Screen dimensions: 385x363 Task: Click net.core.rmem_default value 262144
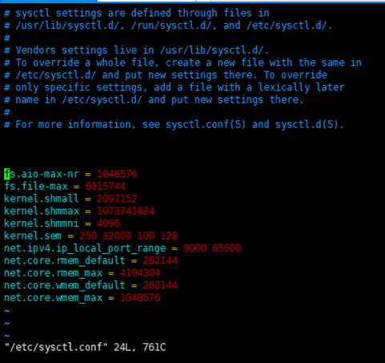click(x=160, y=260)
